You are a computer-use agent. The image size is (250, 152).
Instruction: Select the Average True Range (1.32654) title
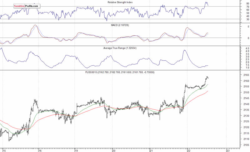pyautogui.click(x=120, y=48)
